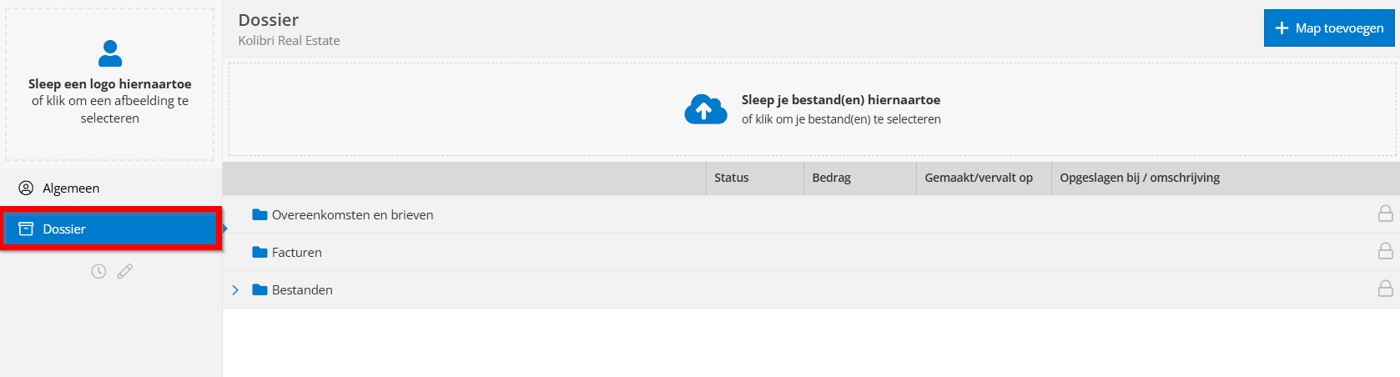Click the Opgeslagen bij / omschrijving header
This screenshot has height=377, width=1400.
(x=1140, y=178)
